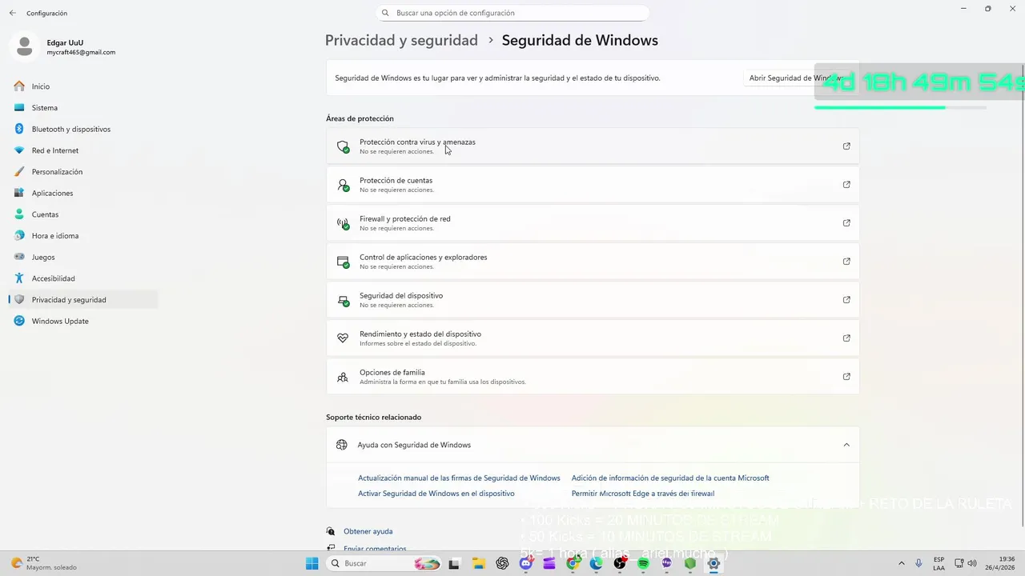Open ChatGPT app from taskbar
Image resolution: width=1025 pixels, height=576 pixels.
(x=502, y=563)
